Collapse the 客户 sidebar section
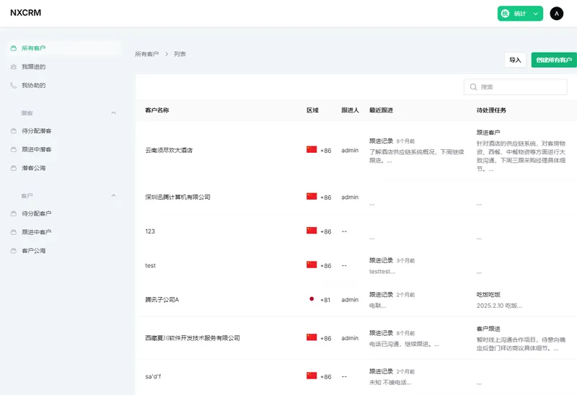Viewport: 577px width, 395px height. click(x=113, y=196)
